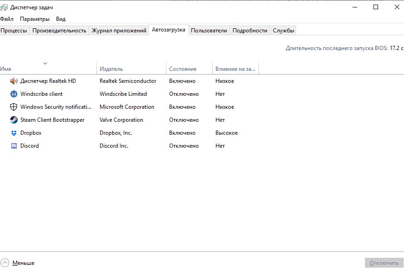Switch to the Производительность tab

59,31
